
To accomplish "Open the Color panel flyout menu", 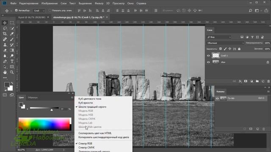I will pos(72,98).
